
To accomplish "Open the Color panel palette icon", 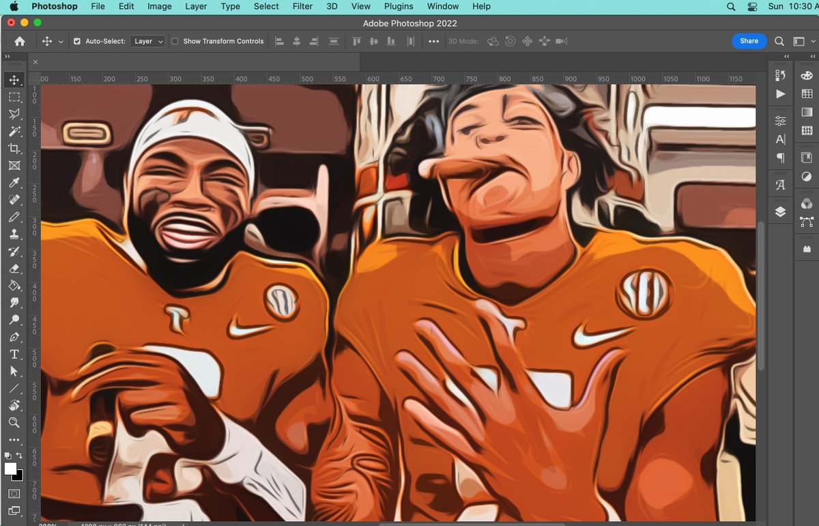I will [807, 75].
